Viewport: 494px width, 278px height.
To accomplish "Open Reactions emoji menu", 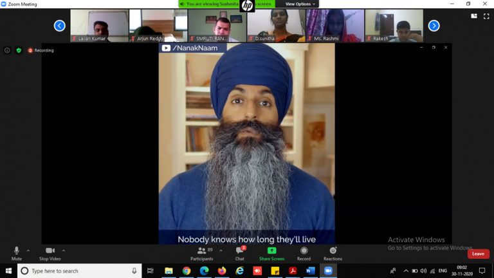I will pos(333,254).
